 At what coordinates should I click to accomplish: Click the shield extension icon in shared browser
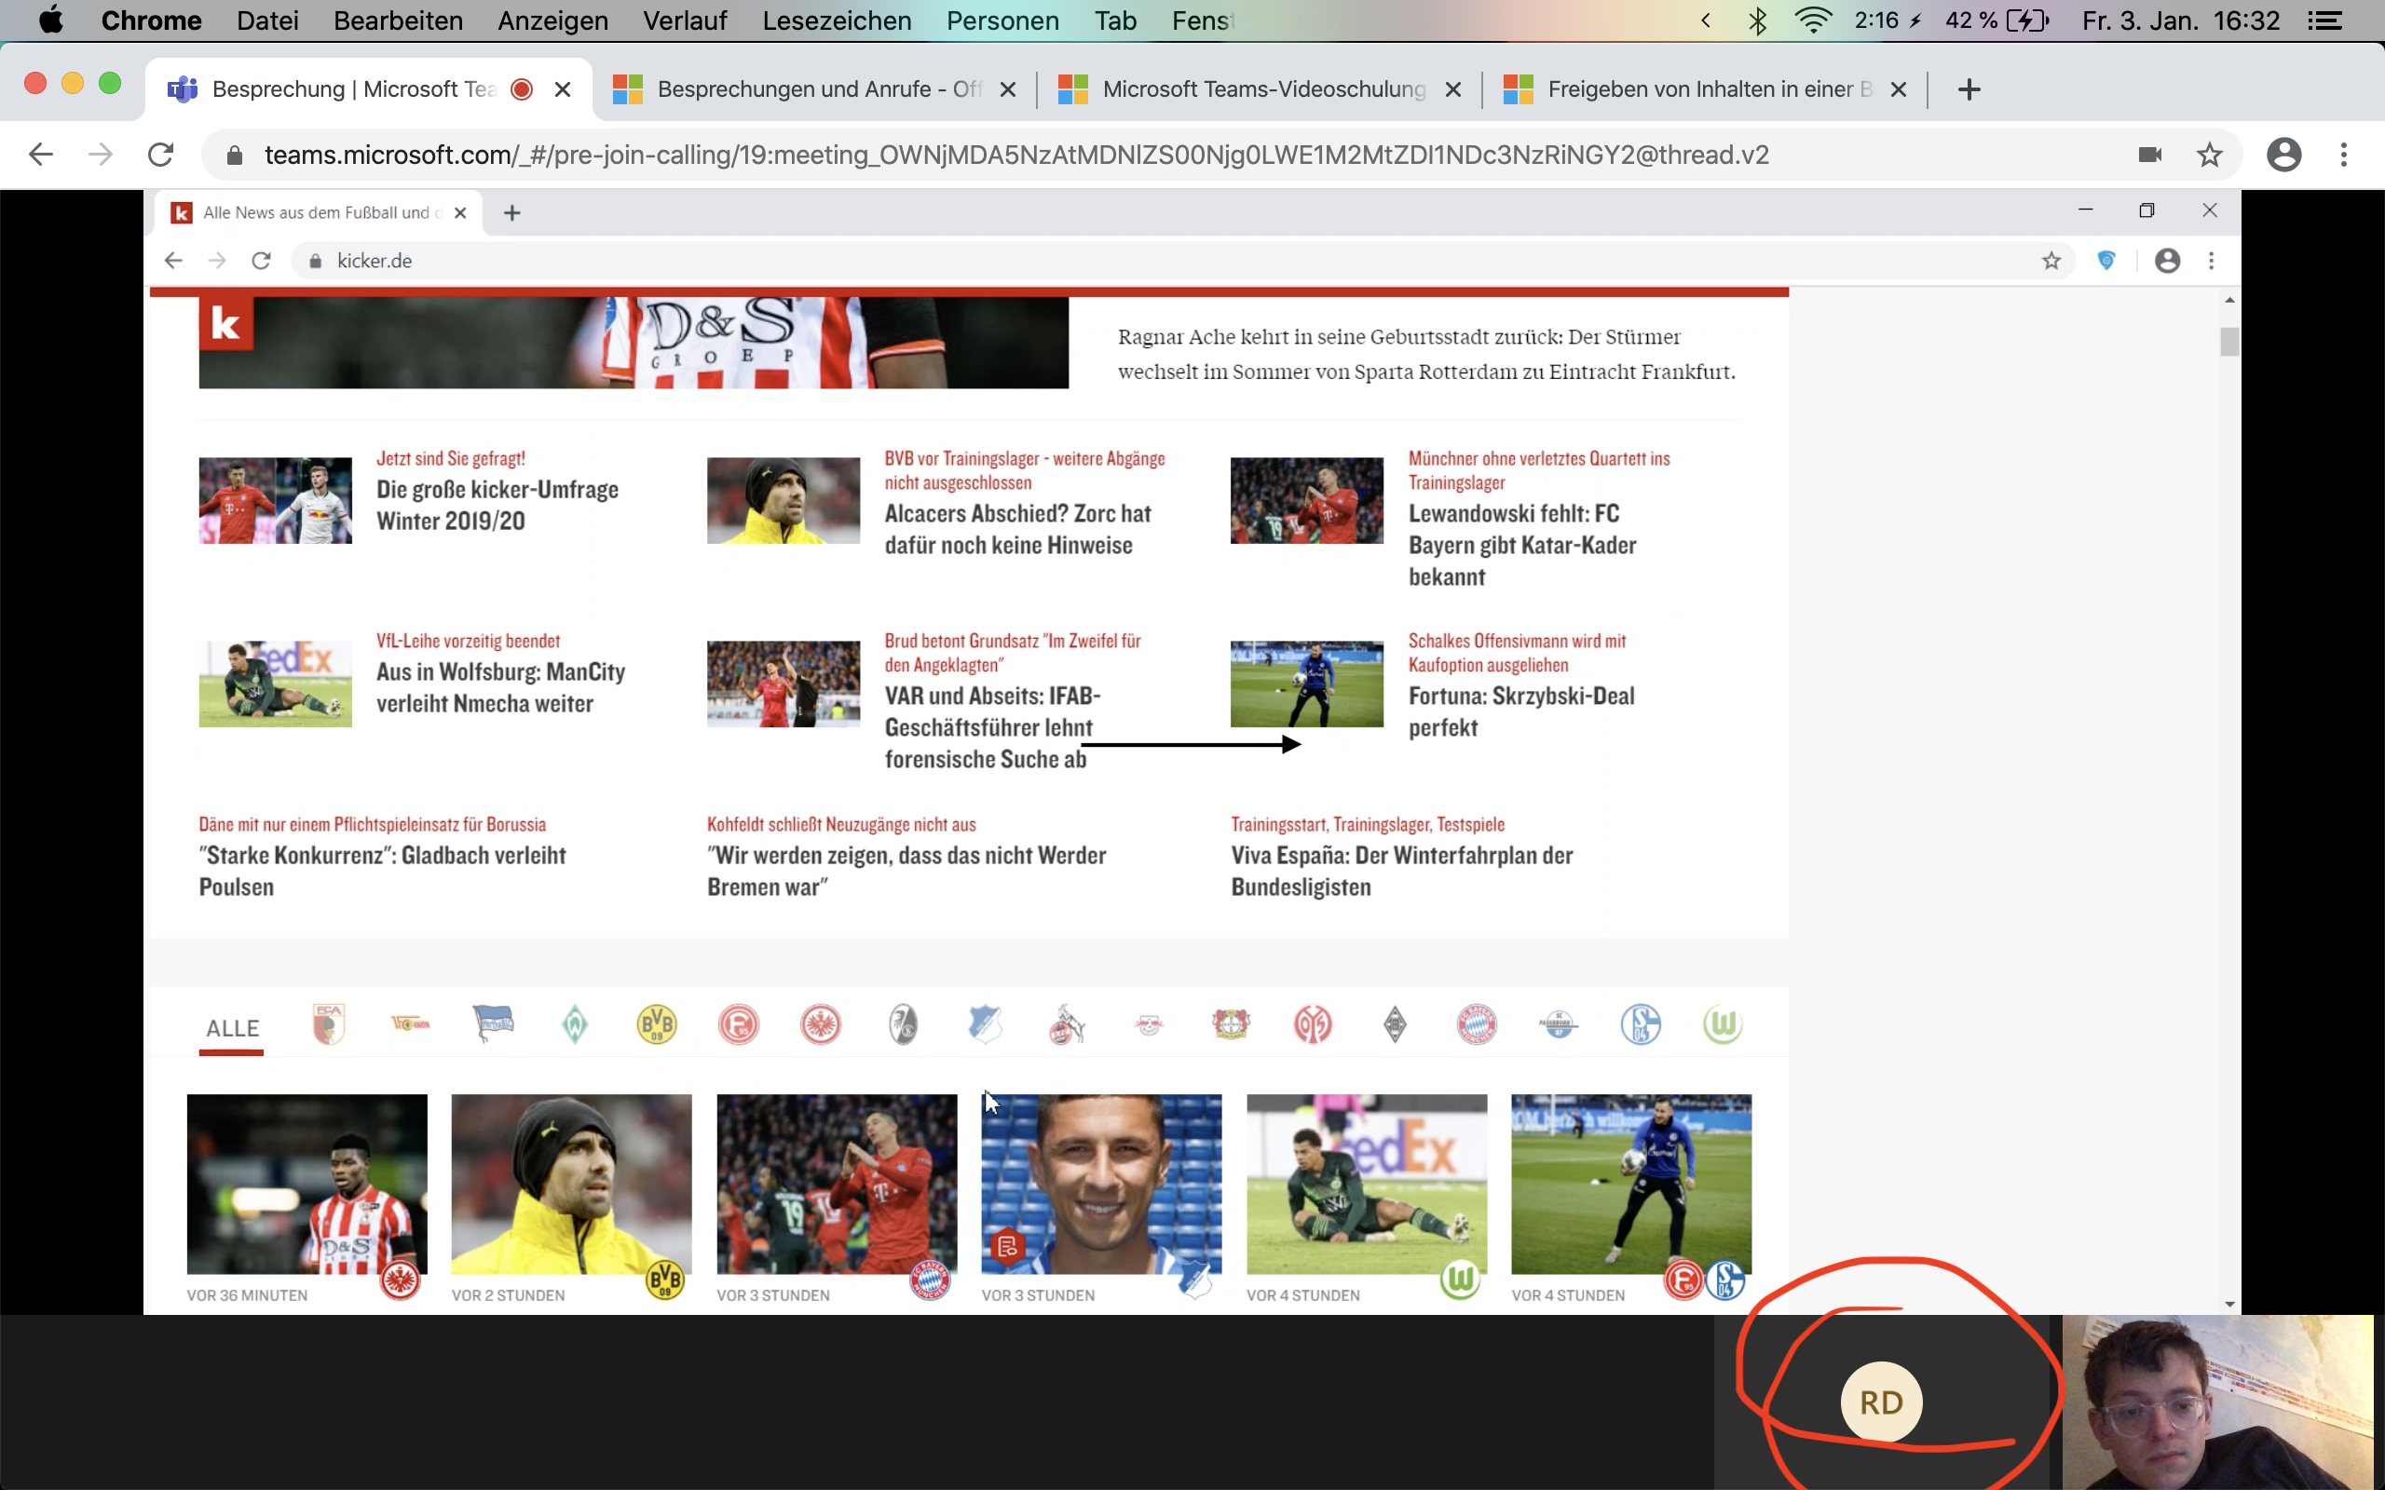coord(2106,260)
